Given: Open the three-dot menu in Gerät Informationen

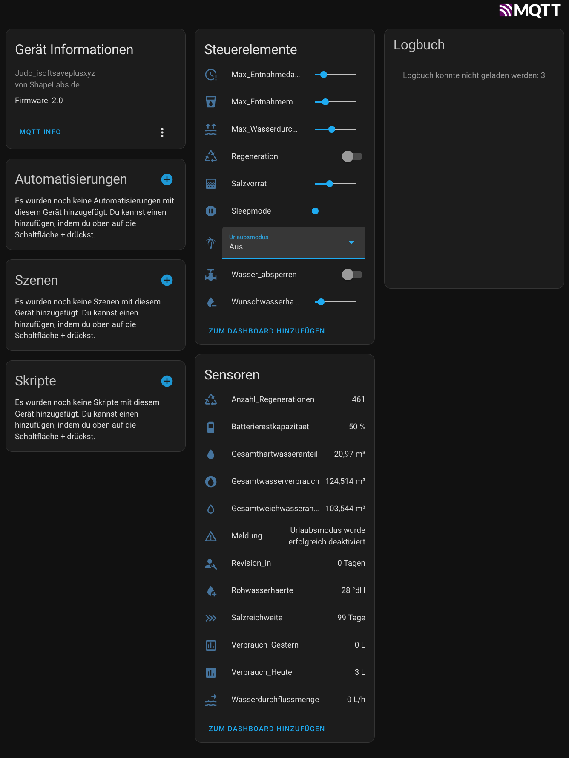Looking at the screenshot, I should pos(162,133).
